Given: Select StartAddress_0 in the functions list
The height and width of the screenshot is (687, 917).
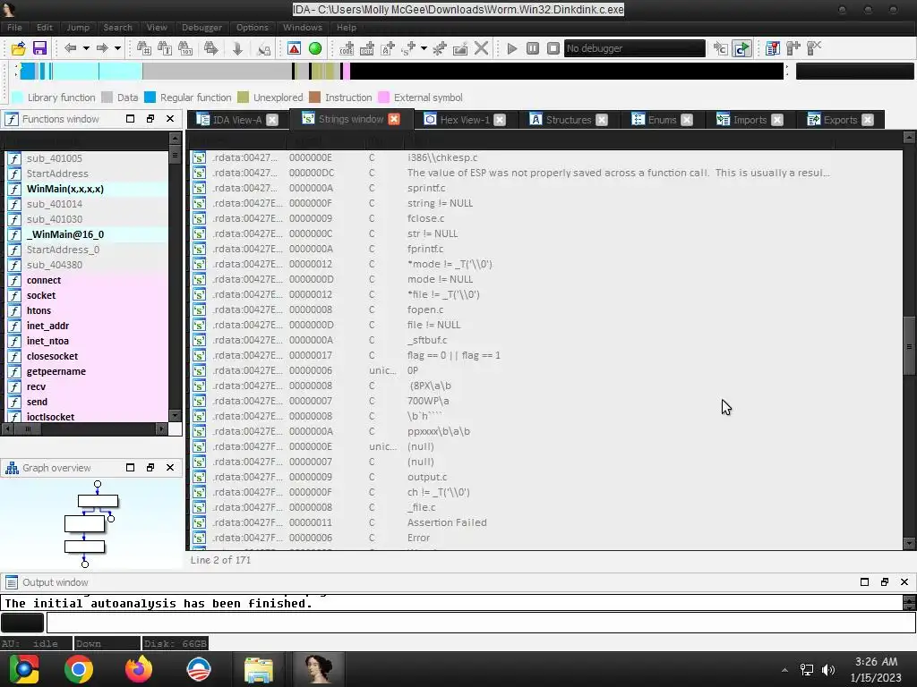Looking at the screenshot, I should pos(87,250).
